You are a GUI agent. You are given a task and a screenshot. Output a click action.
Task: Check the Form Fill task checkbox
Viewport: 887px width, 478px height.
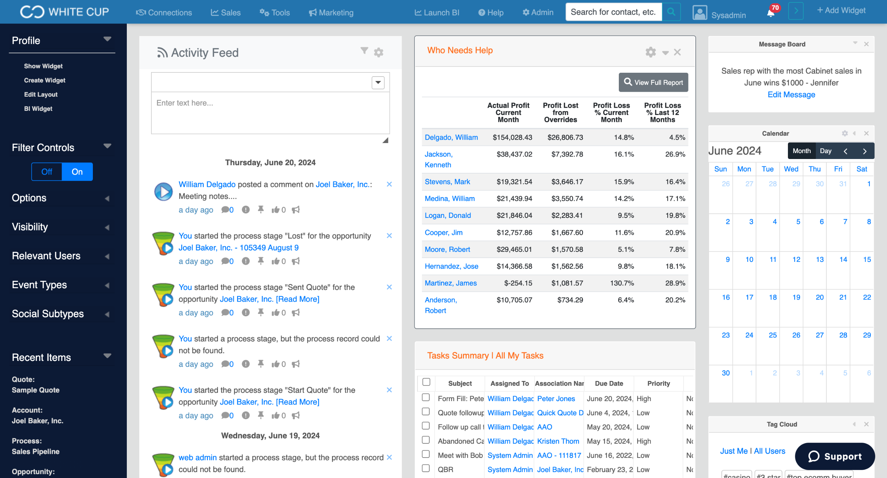click(x=426, y=398)
